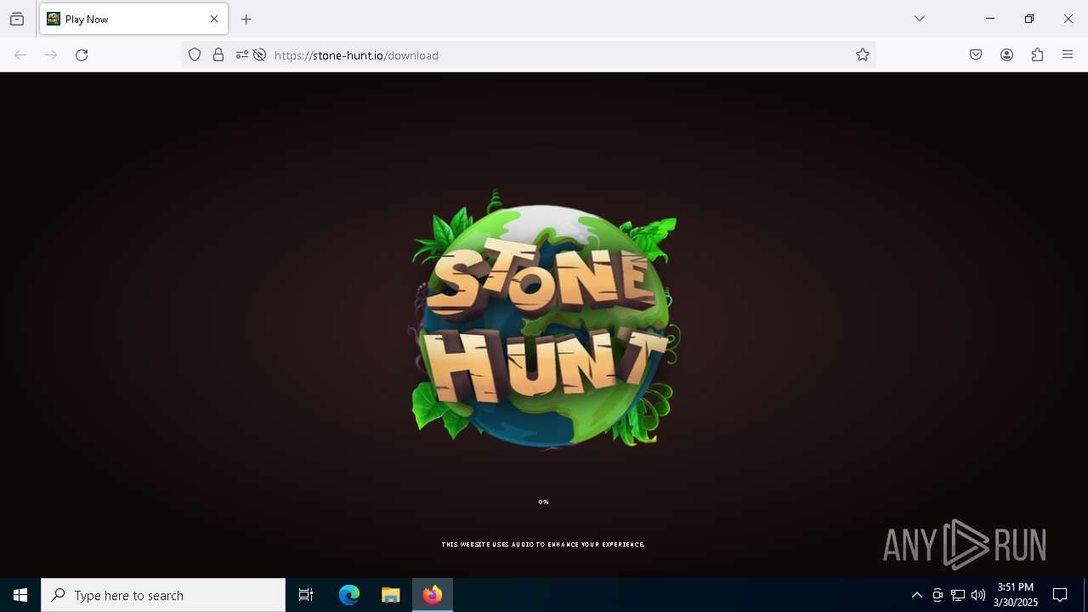Screen dimensions: 1088x612
Task: Open Windows Start menu
Action: point(20,595)
